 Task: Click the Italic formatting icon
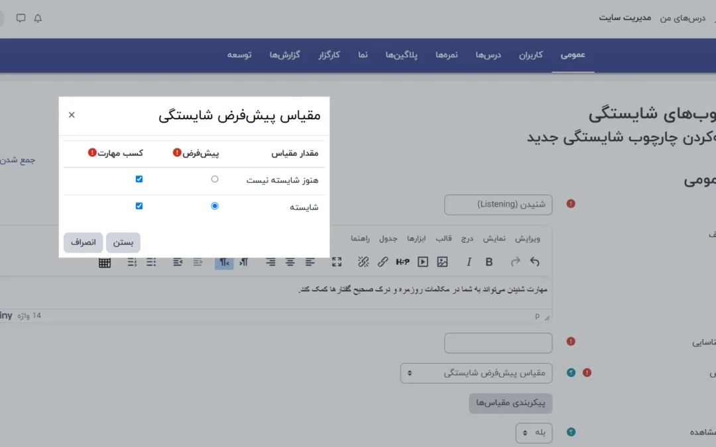tap(469, 262)
